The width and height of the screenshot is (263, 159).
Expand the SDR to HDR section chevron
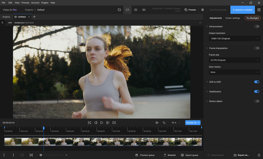pyautogui.click(x=207, y=82)
